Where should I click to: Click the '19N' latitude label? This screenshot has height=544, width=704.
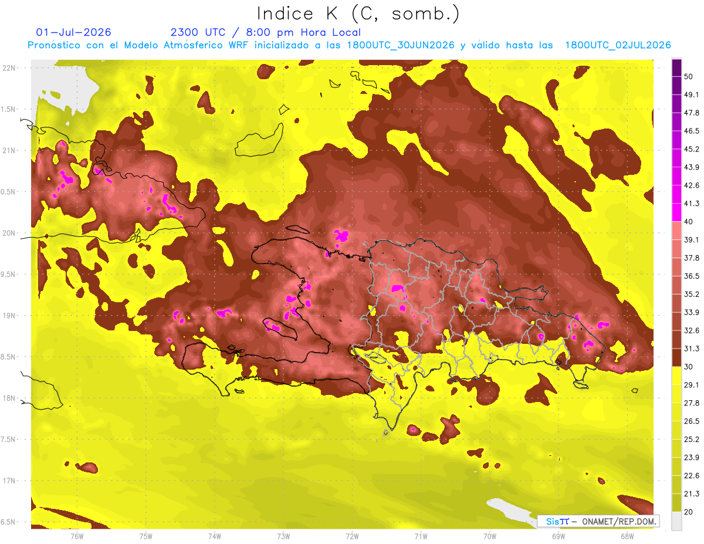pos(8,315)
